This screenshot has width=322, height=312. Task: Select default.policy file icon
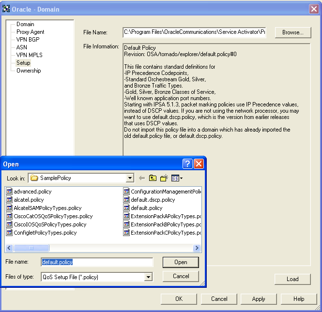126,208
